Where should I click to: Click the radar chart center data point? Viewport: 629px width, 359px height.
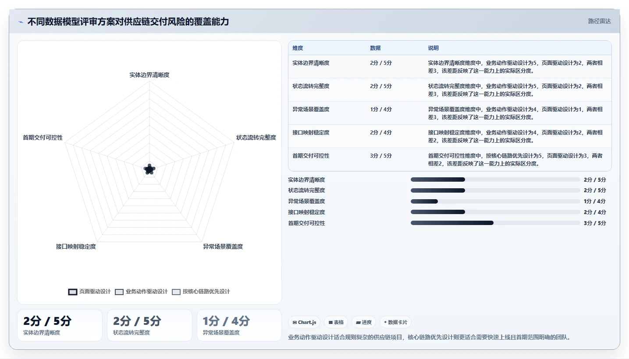pyautogui.click(x=149, y=169)
